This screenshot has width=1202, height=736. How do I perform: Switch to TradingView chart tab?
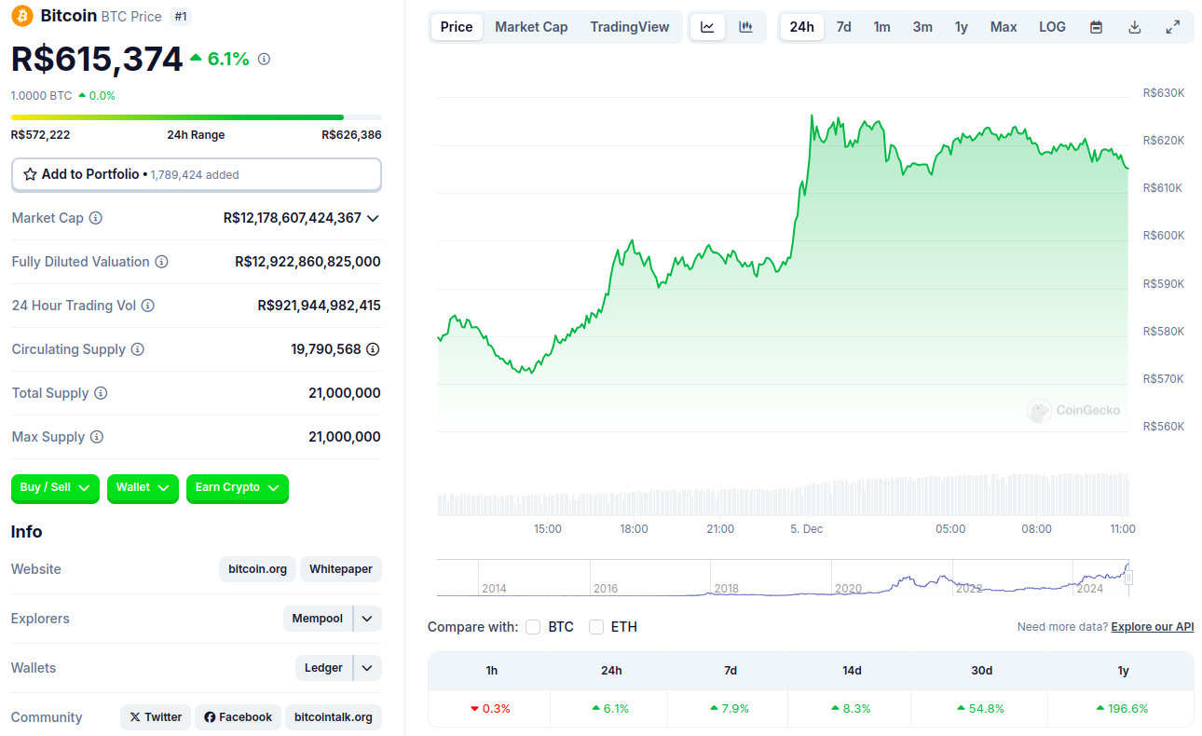click(630, 27)
